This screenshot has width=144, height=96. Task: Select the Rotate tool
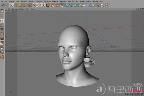pos(25,5)
